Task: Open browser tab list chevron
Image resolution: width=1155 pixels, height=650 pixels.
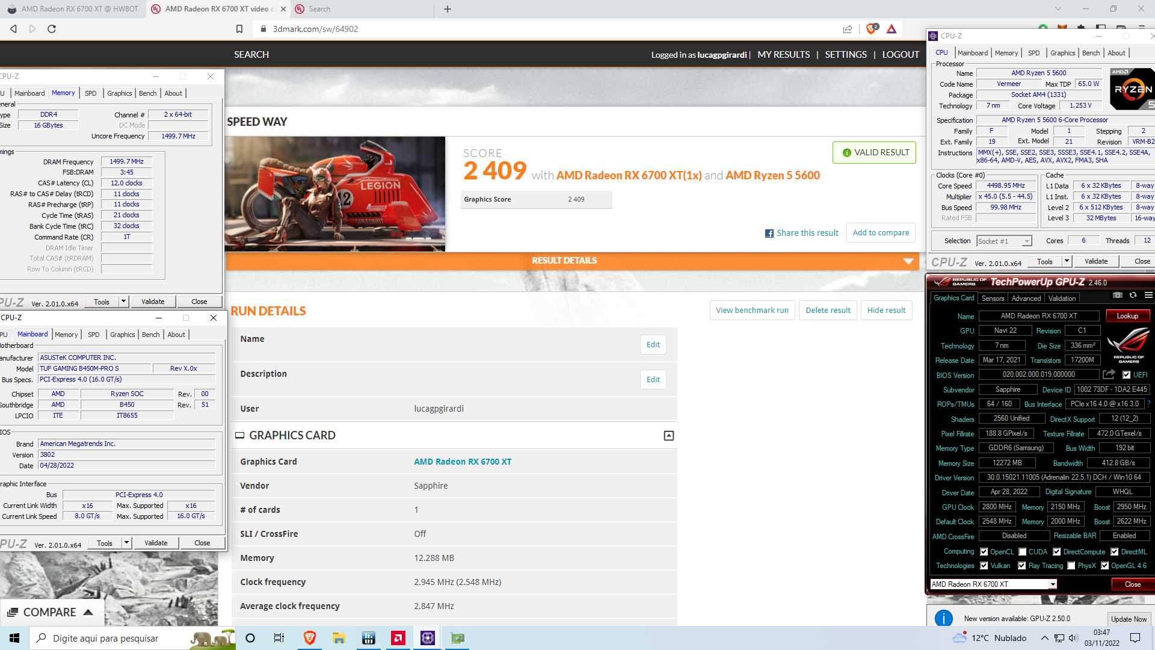Action: (1058, 9)
